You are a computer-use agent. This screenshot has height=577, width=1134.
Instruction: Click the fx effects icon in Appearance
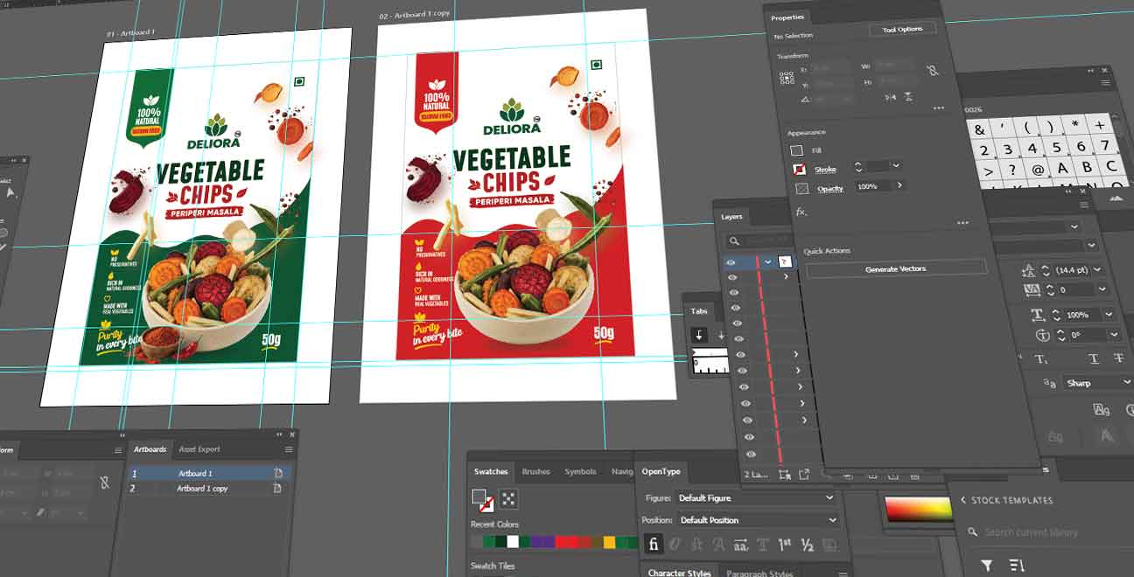[801, 212]
